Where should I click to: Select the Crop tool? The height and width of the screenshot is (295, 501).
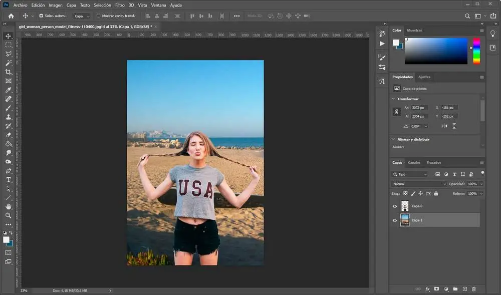(9, 72)
